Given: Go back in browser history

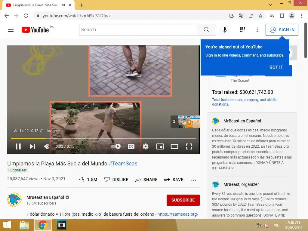Looking at the screenshot, I should tap(7, 16).
